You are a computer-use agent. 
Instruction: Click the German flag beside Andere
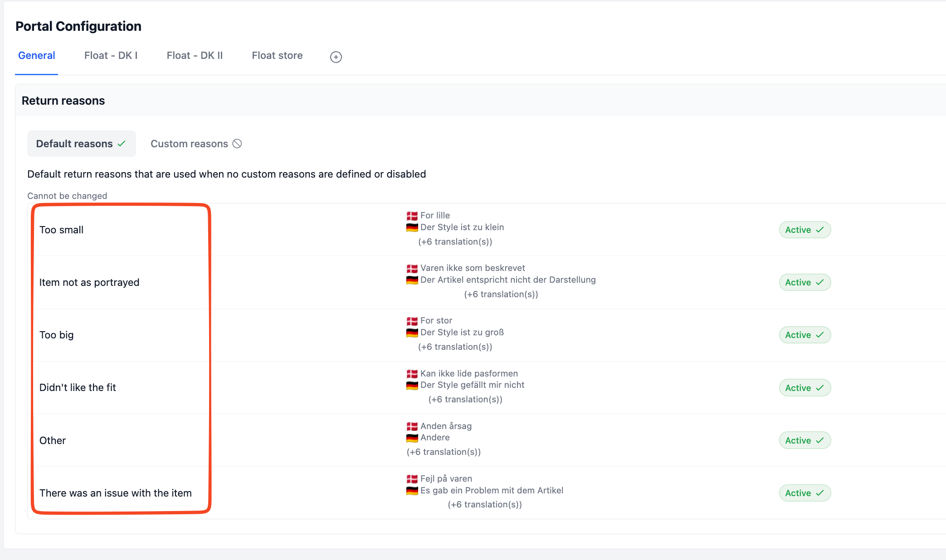412,438
